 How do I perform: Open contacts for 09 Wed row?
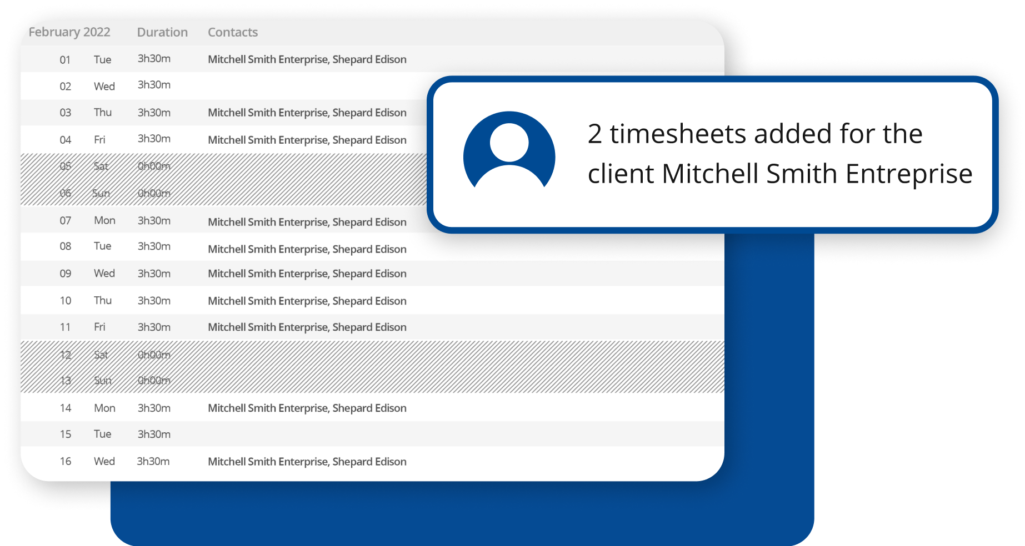click(x=307, y=274)
